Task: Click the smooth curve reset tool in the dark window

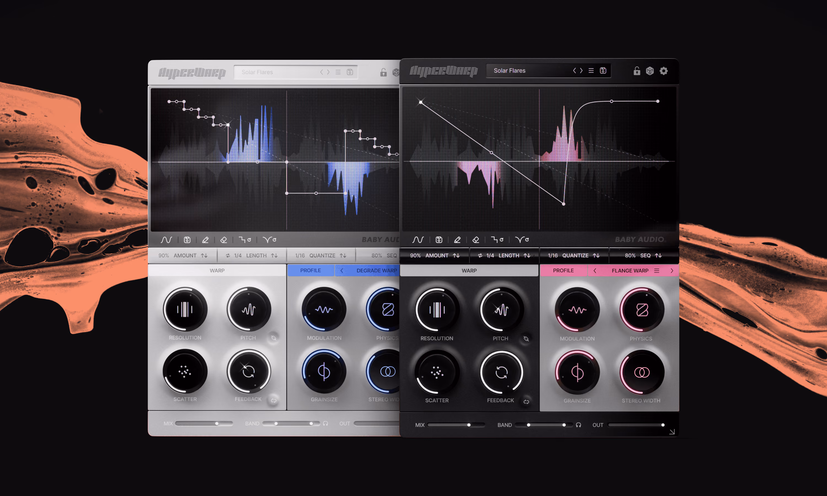Action: 522,240
